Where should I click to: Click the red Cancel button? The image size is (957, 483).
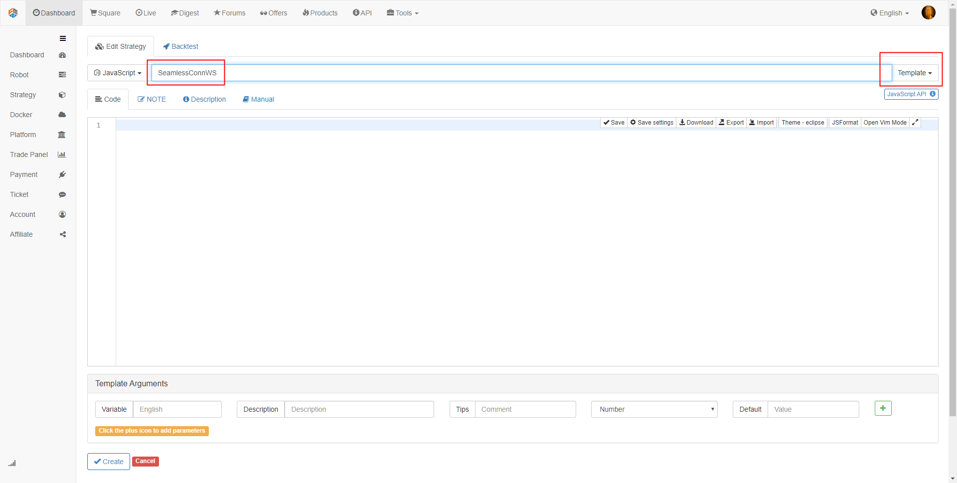[x=146, y=461]
